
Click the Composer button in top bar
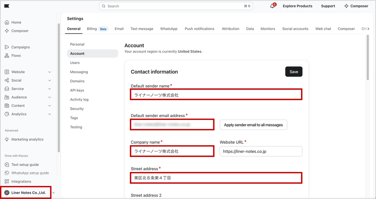tap(356, 6)
